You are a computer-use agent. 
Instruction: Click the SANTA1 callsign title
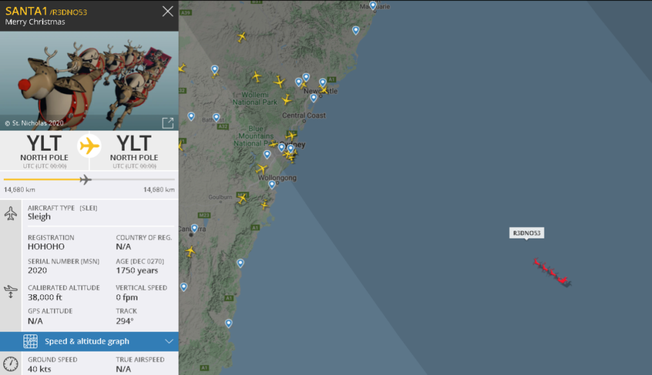26,11
